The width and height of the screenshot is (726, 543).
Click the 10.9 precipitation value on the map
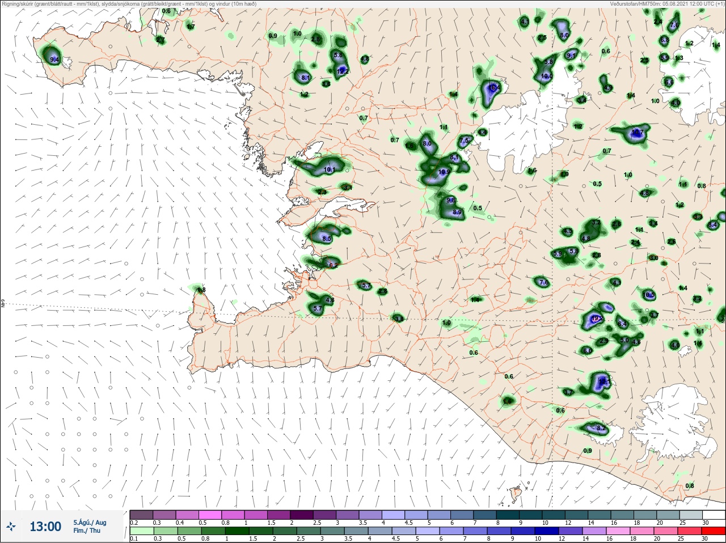point(444,172)
